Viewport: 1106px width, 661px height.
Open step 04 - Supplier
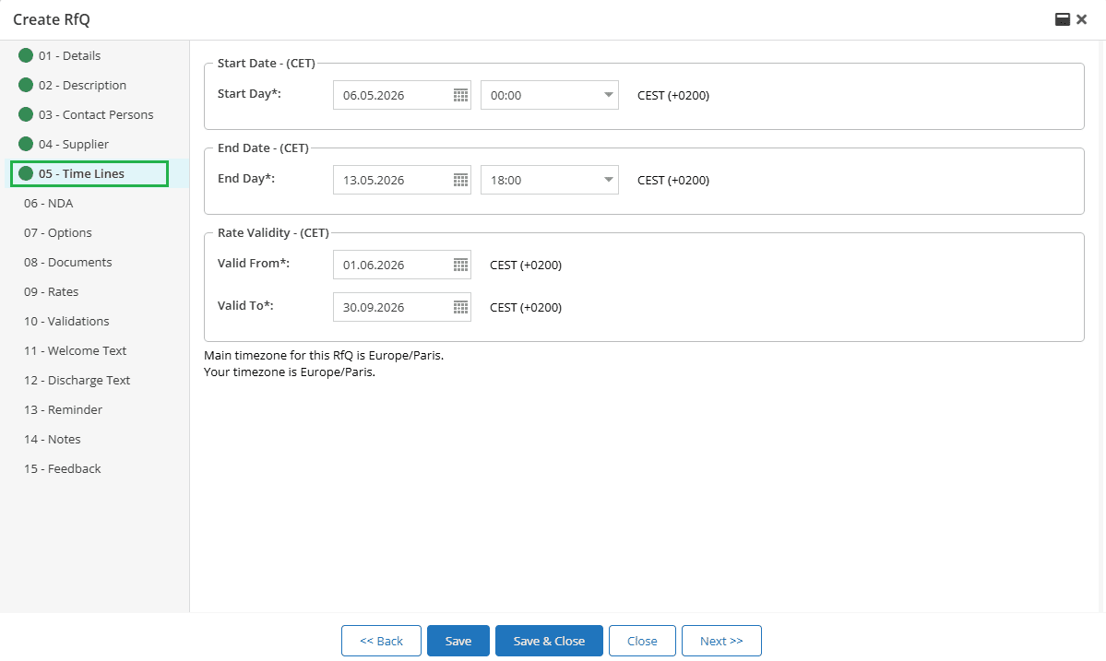coord(74,145)
